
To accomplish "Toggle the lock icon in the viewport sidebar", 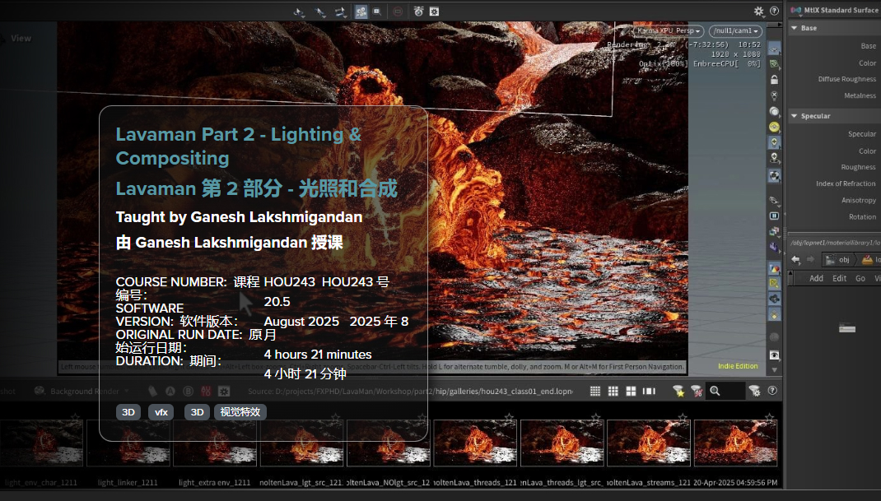I will point(774,80).
